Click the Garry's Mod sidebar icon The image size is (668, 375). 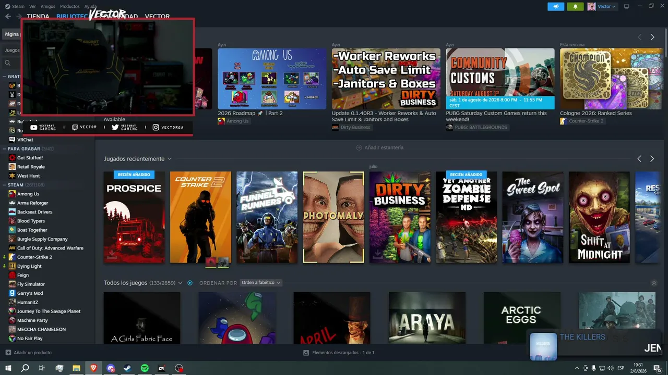[12, 293]
